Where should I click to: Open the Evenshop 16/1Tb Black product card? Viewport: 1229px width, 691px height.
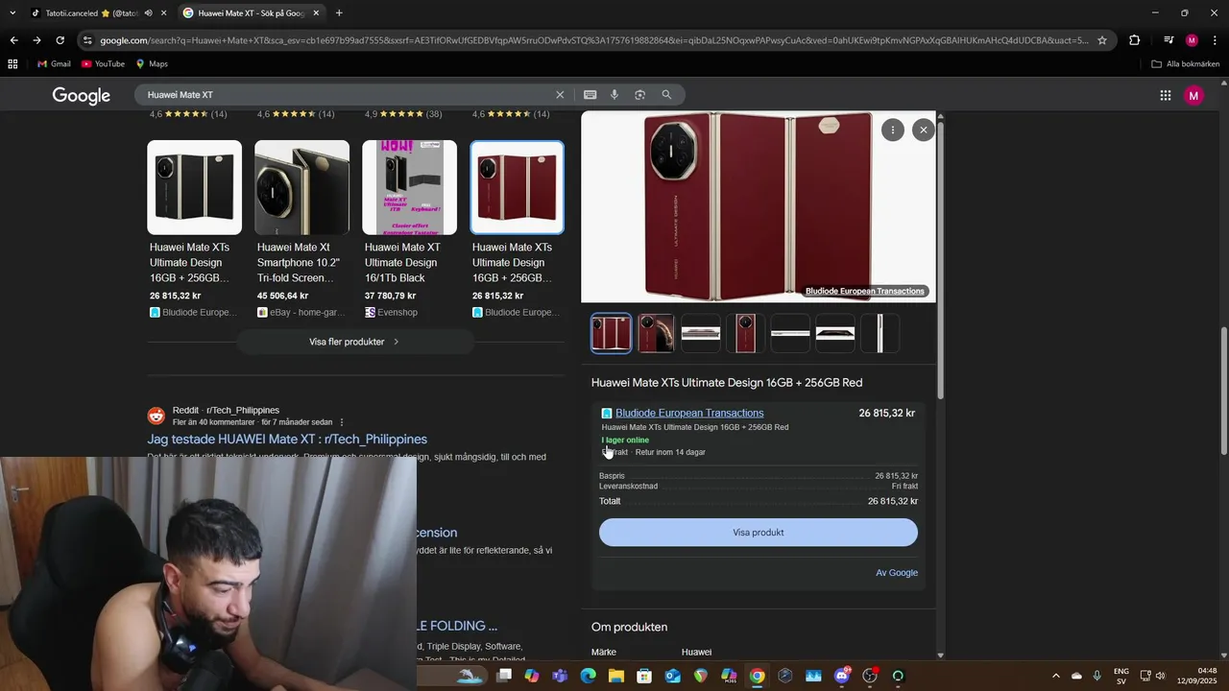[x=409, y=229]
